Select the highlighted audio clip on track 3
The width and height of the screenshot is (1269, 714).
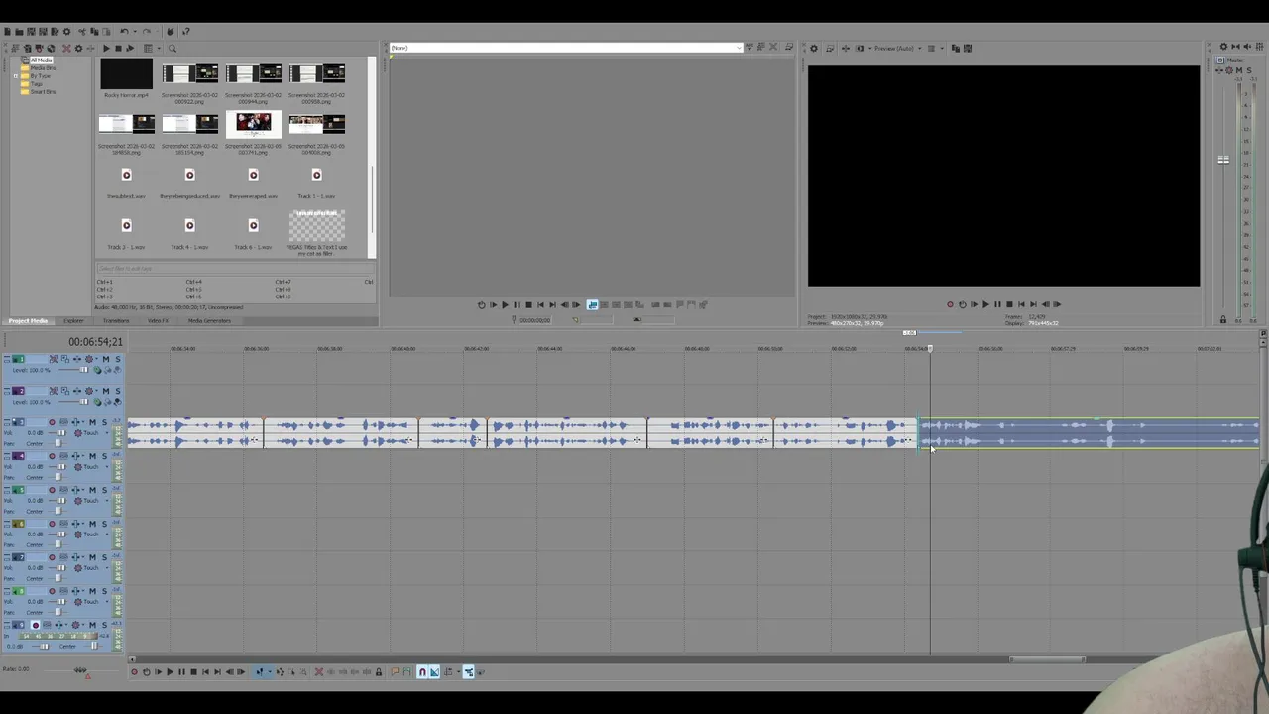click(x=1089, y=433)
